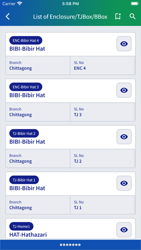Tap the back arrow in header

tap(8, 17)
